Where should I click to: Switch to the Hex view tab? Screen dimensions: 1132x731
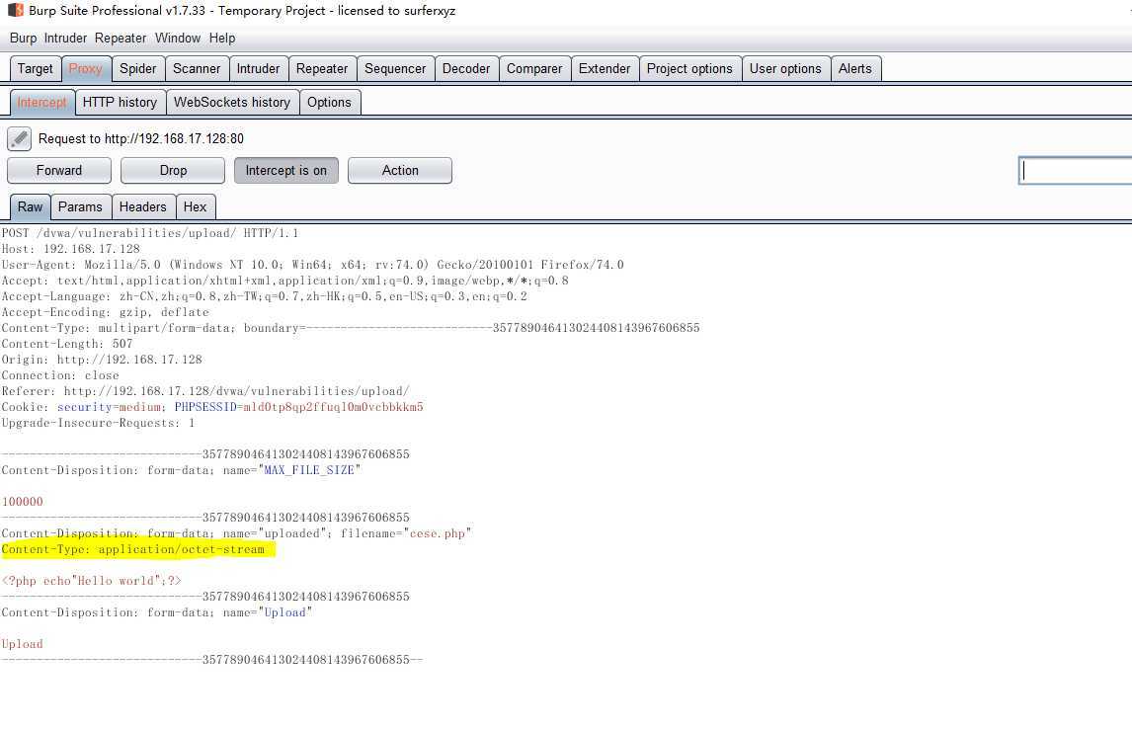[x=195, y=207]
